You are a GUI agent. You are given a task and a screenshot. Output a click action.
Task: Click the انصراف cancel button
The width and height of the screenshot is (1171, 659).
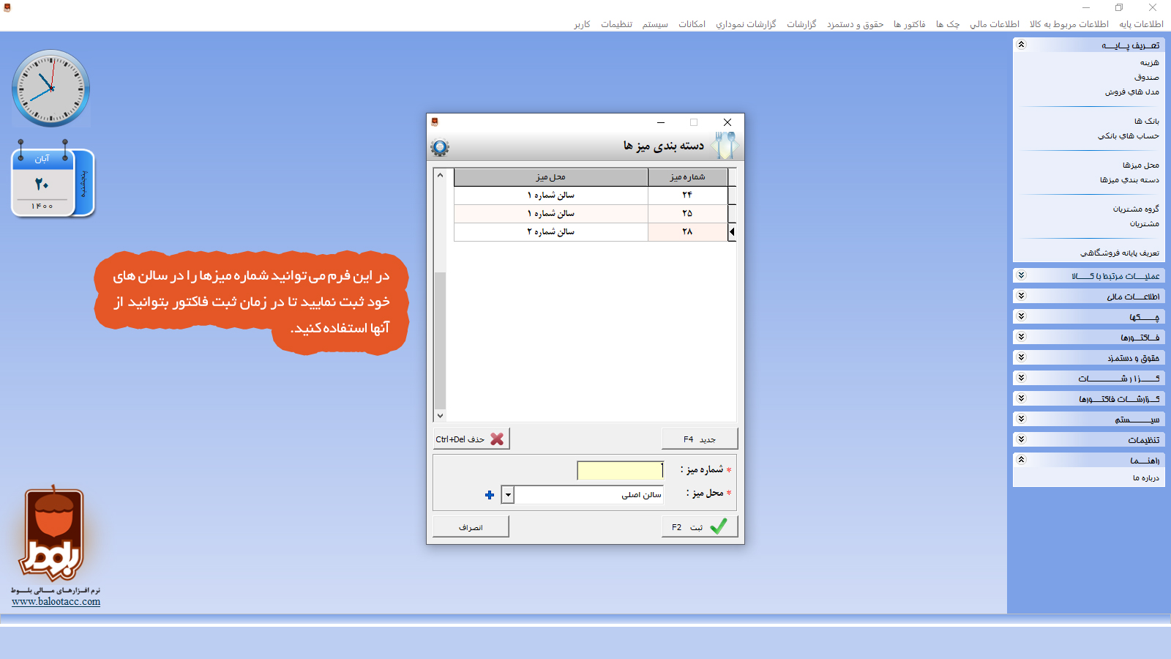click(x=471, y=526)
